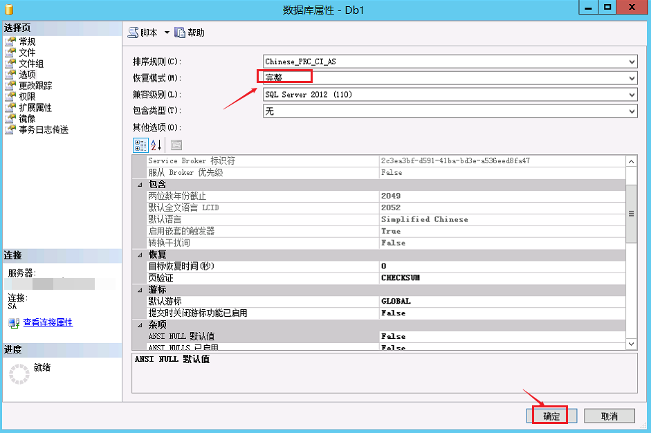Select the 默认语言 Simplified Chinese value
This screenshot has height=433, width=651.
pyautogui.click(x=502, y=219)
